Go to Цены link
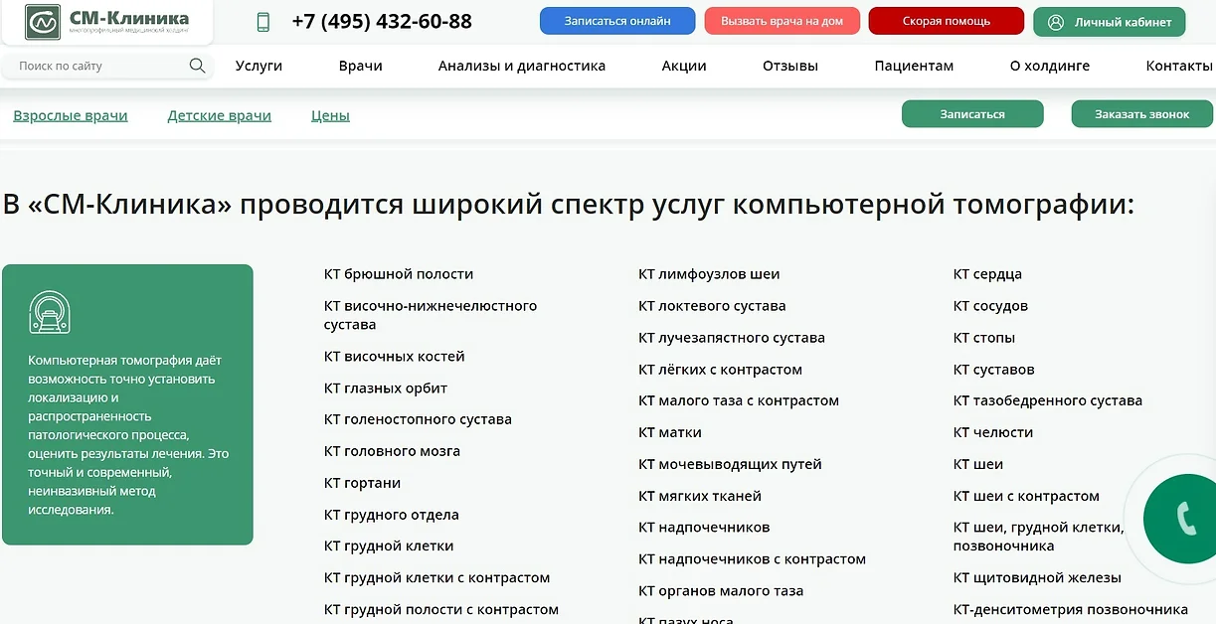1216x624 pixels. (x=330, y=115)
